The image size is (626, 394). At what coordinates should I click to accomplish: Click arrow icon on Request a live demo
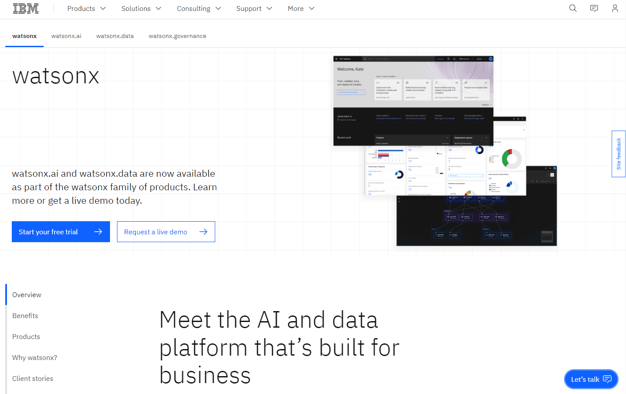tap(203, 232)
